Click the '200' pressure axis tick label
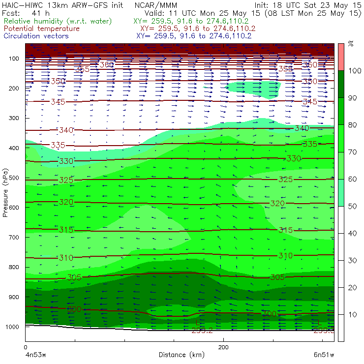364x364 pixels. pyautogui.click(x=14, y=88)
